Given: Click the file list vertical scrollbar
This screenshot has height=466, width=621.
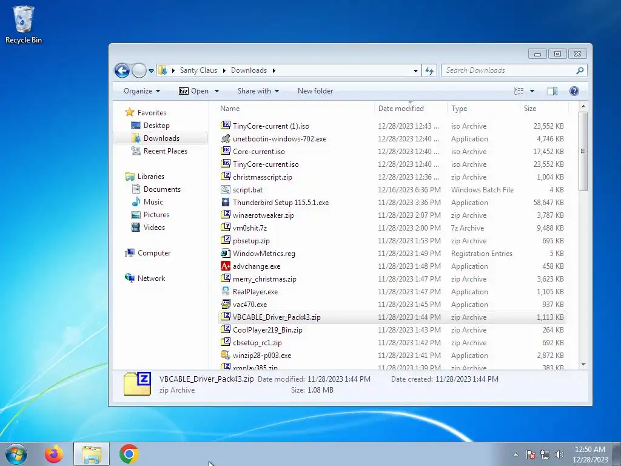Looking at the screenshot, I should 583,151.
